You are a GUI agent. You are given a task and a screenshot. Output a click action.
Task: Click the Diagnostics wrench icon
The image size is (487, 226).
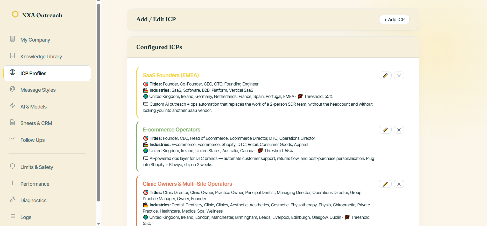click(12, 199)
